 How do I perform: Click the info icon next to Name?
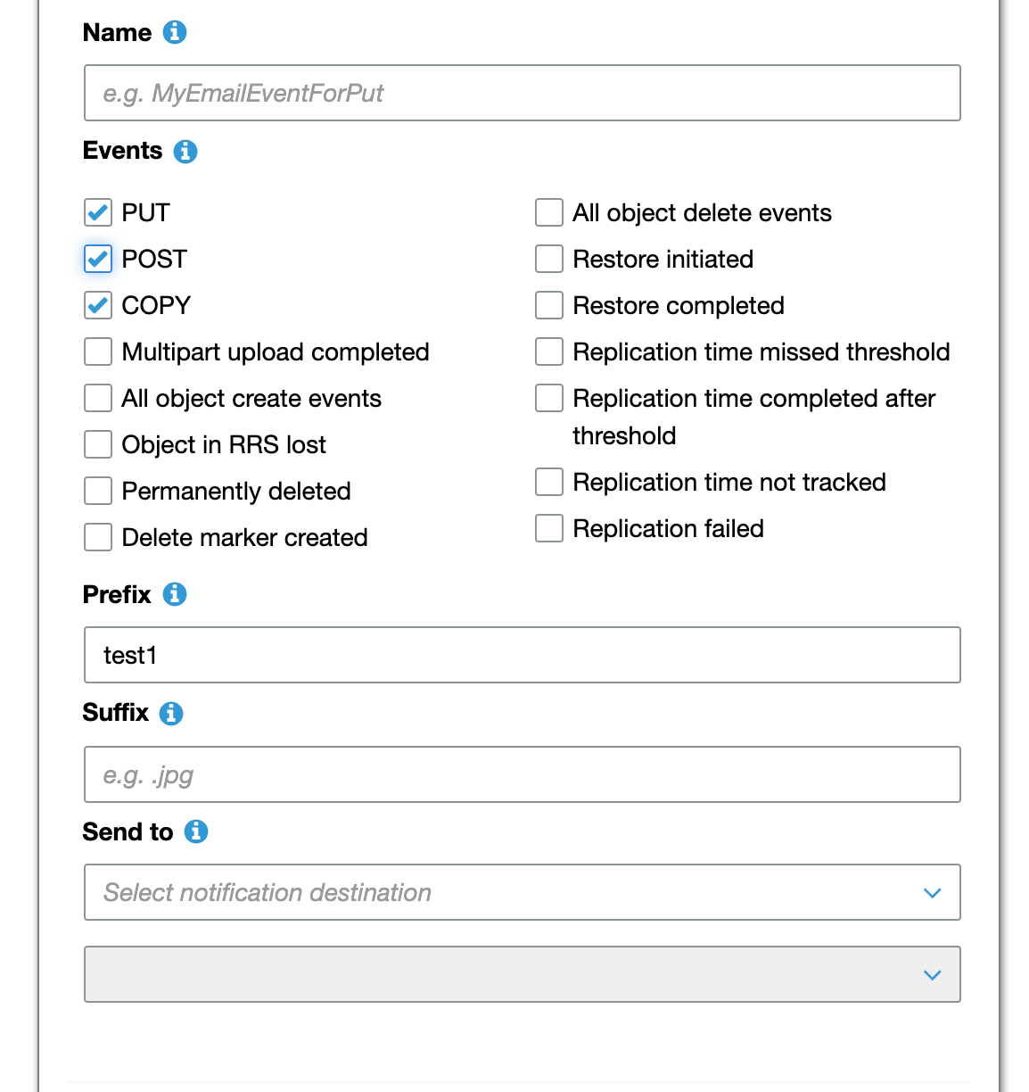[x=175, y=32]
